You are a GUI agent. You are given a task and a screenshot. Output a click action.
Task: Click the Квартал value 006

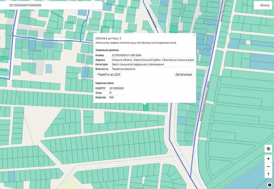[x=111, y=97]
